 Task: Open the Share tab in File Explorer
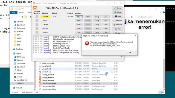[30, 13]
